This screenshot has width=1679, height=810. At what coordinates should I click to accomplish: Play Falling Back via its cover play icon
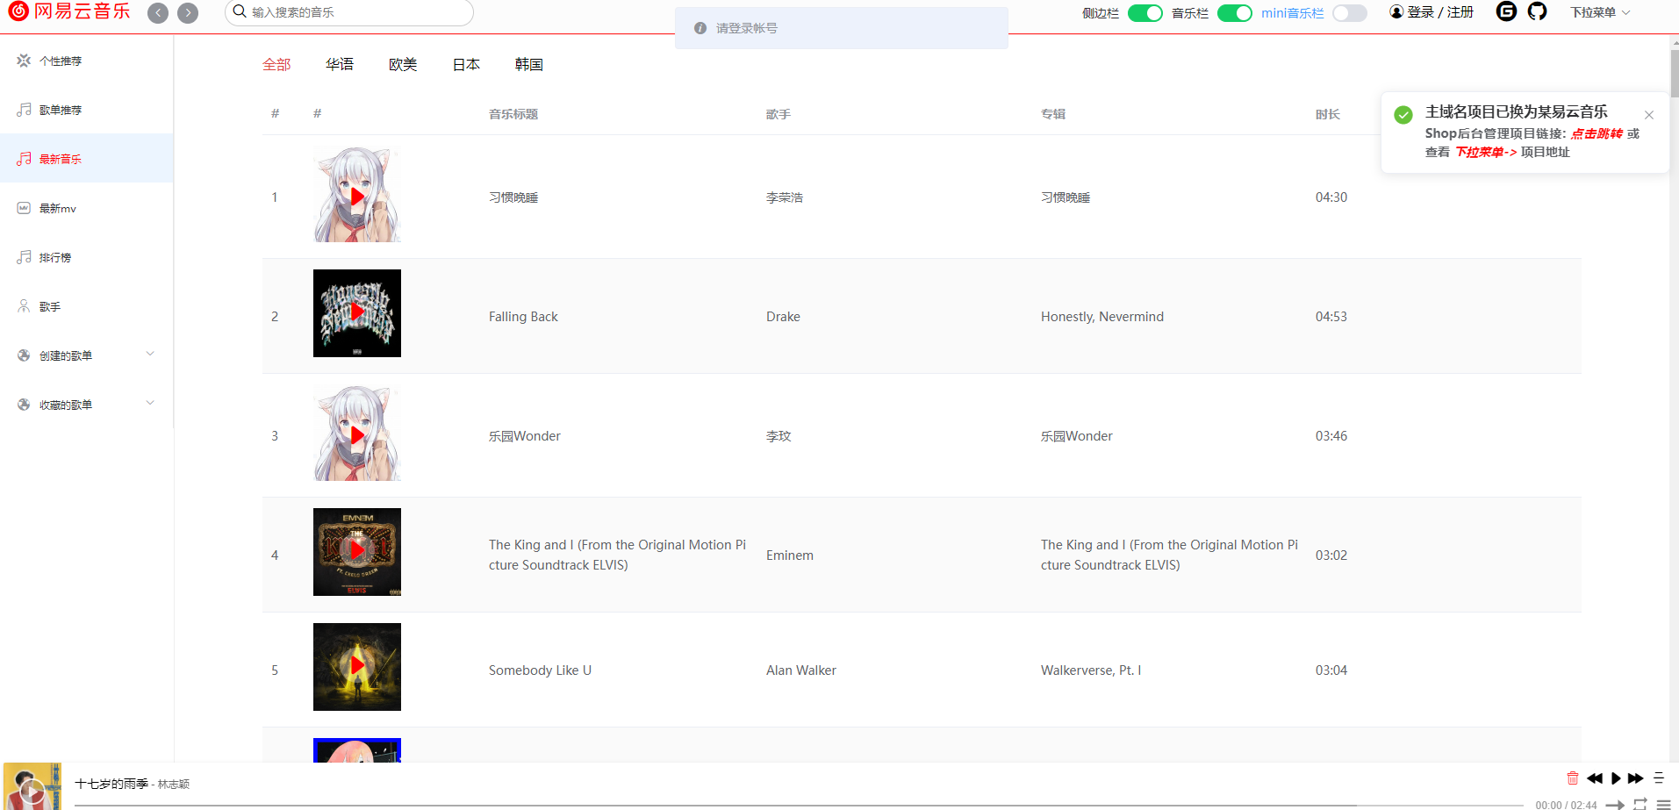point(357,312)
